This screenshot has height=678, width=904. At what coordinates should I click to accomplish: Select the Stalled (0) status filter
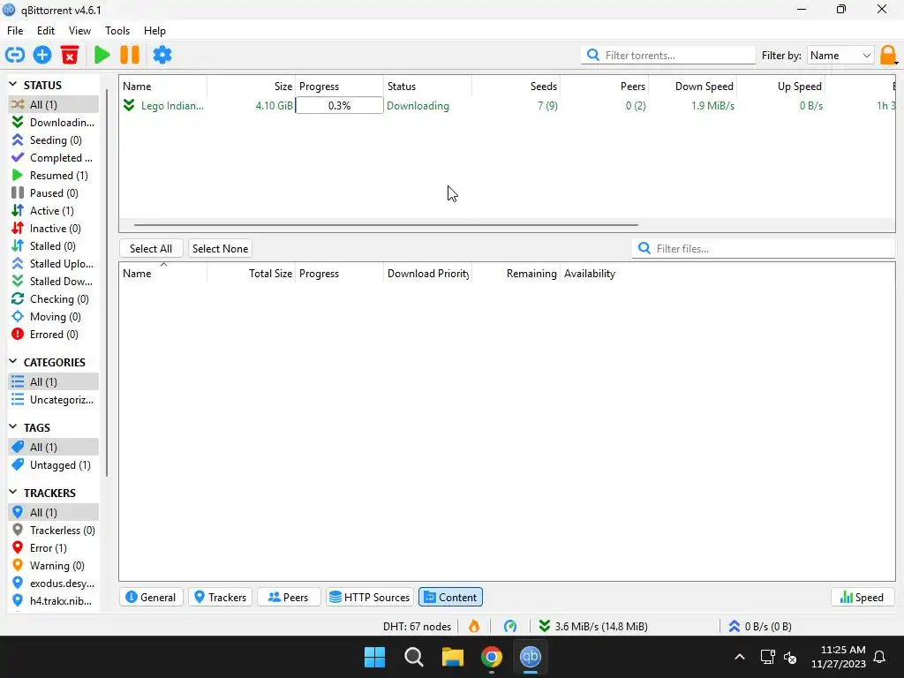pyautogui.click(x=54, y=246)
